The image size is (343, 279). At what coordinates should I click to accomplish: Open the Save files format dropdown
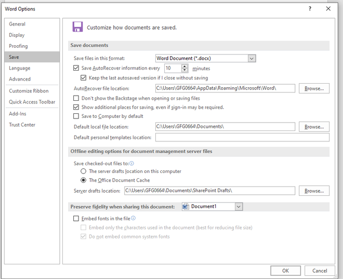click(252, 59)
